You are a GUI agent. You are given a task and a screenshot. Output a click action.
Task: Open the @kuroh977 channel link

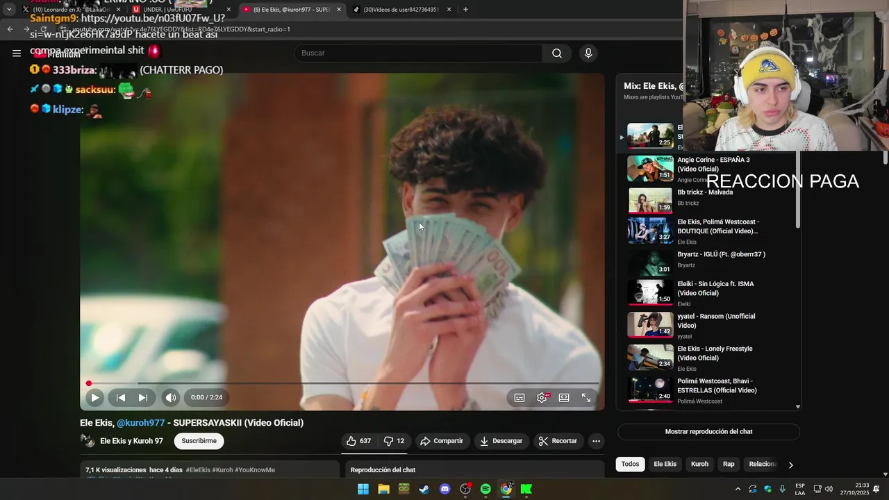click(140, 422)
